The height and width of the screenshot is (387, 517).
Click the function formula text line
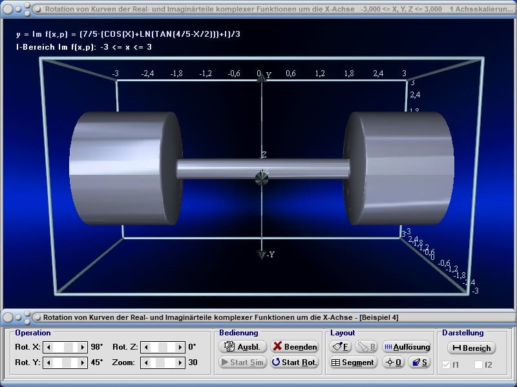pos(128,34)
